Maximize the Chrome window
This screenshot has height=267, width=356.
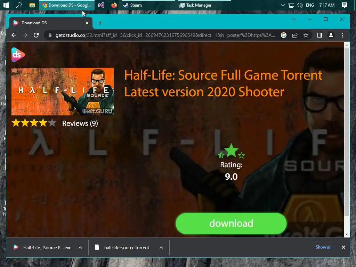[325, 19]
